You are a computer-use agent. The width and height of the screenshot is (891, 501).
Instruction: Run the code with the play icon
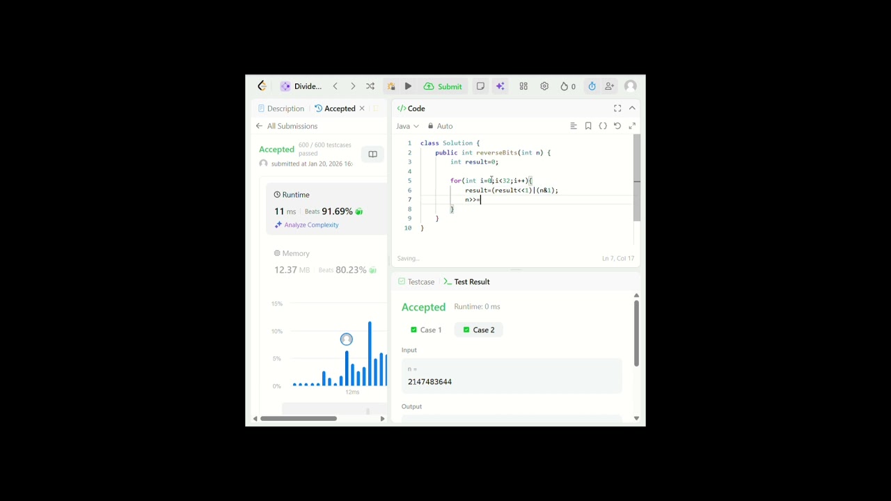(408, 86)
